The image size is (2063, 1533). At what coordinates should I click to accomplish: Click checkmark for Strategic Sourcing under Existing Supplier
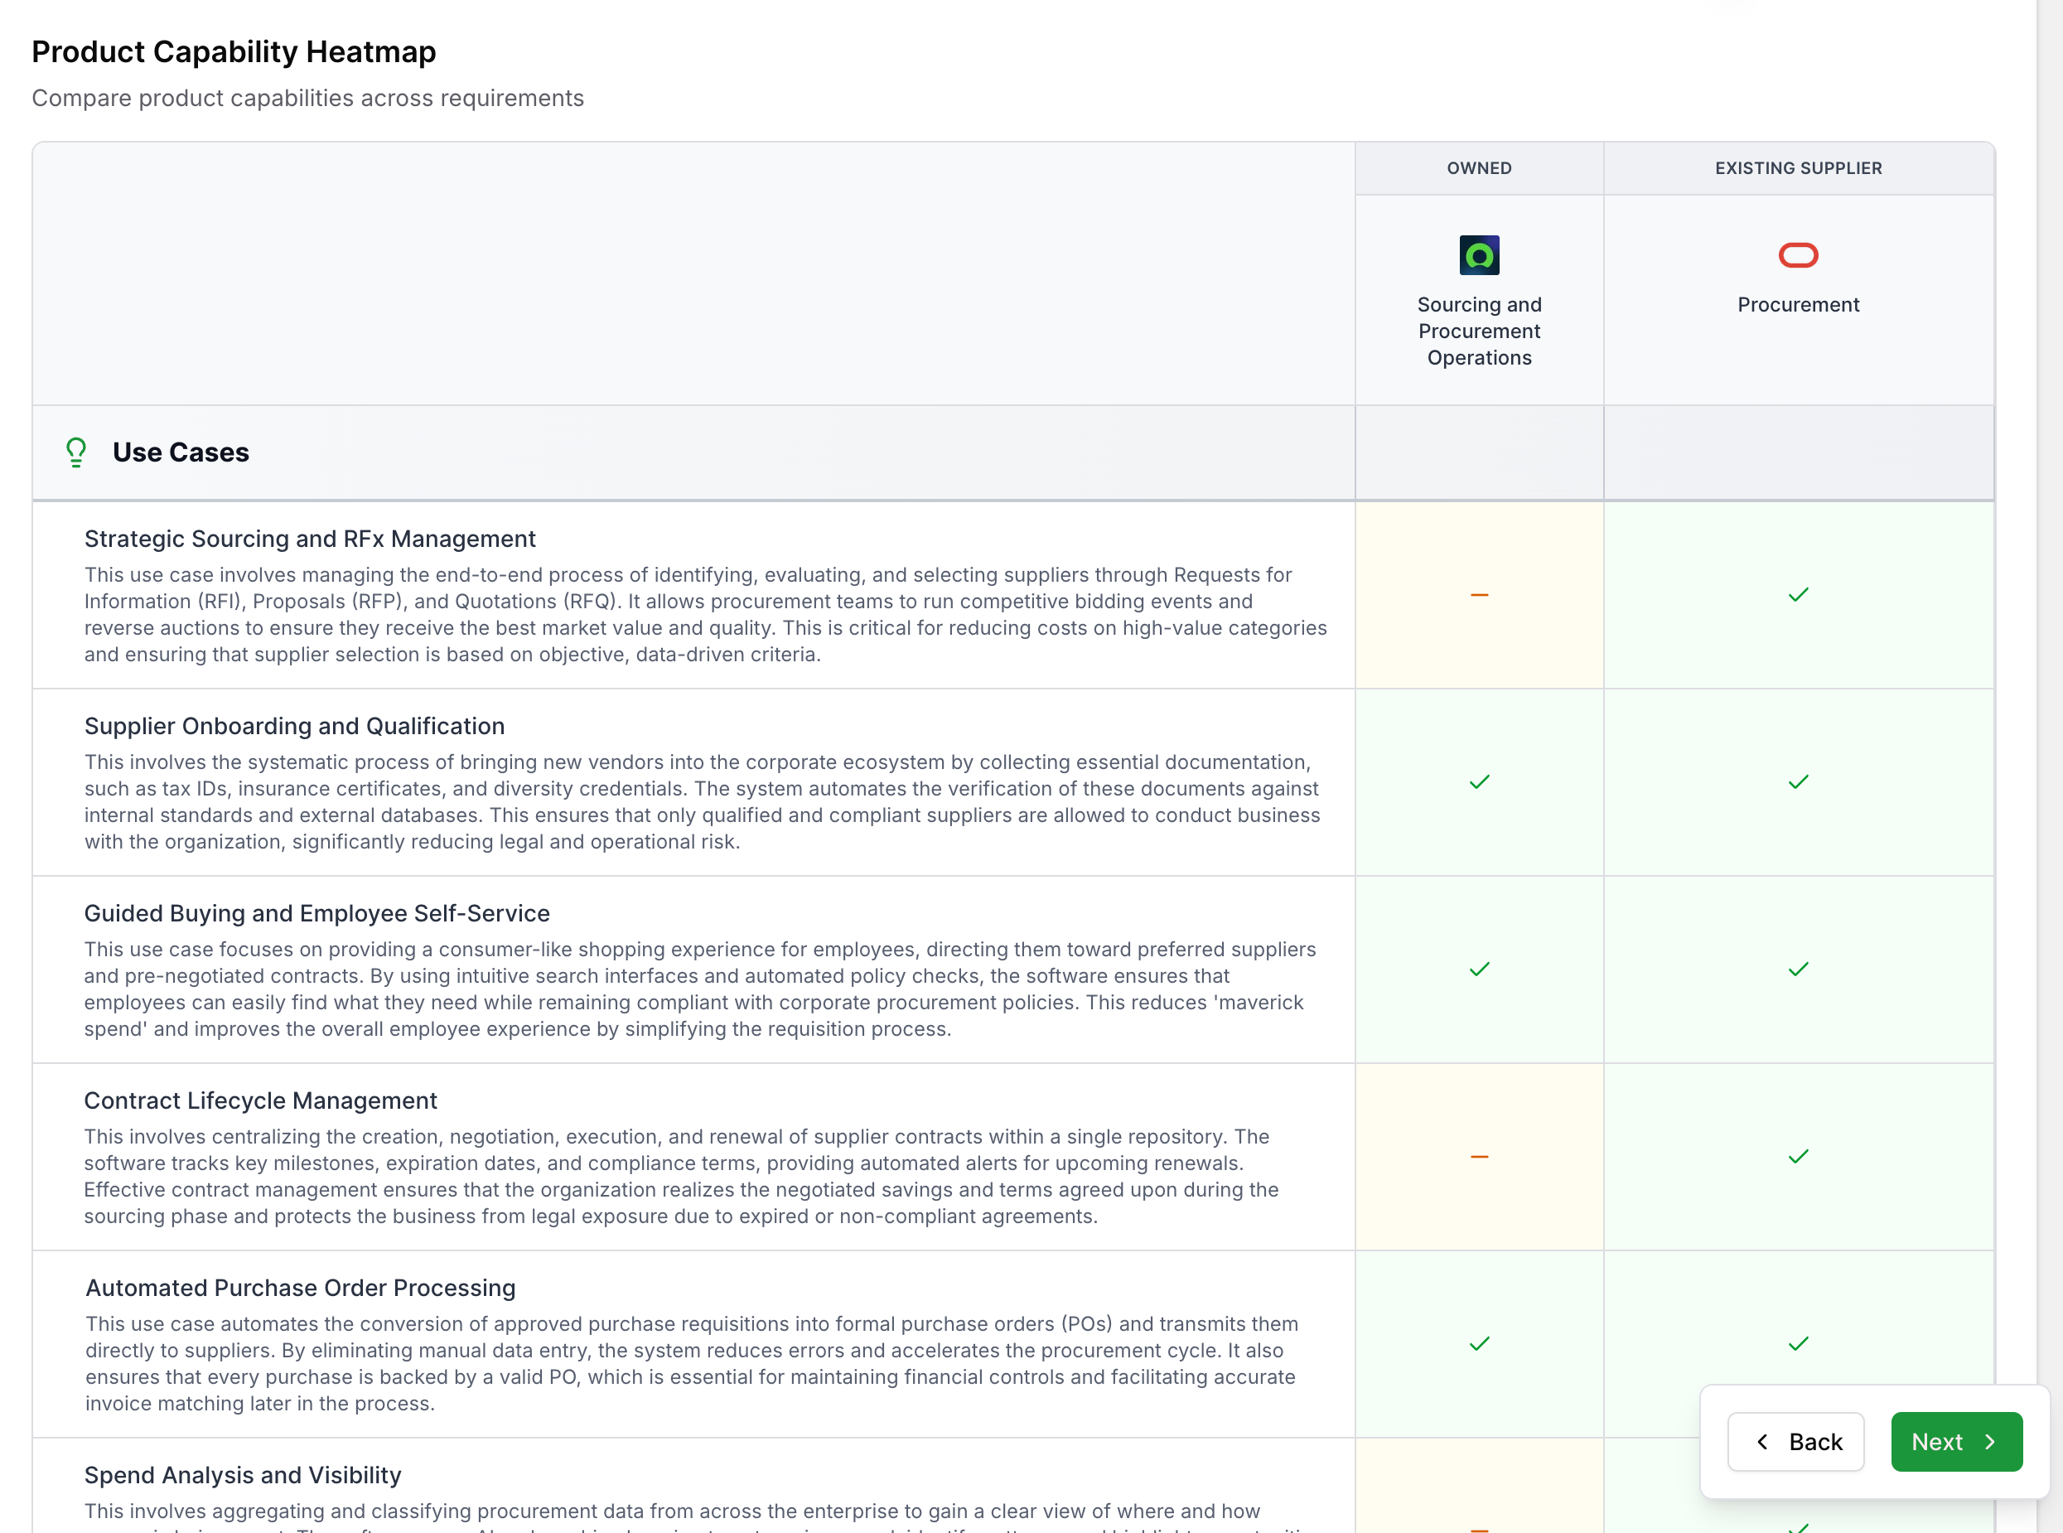(1798, 595)
